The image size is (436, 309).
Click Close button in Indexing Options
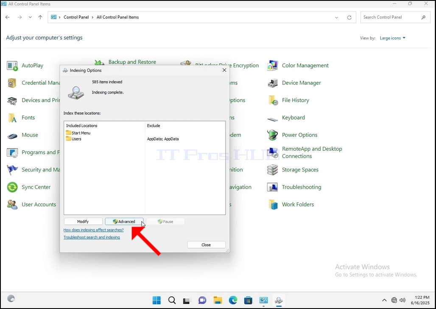pos(206,244)
